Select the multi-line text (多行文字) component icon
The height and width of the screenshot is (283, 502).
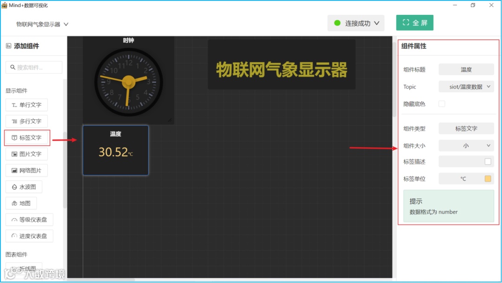[x=14, y=122]
